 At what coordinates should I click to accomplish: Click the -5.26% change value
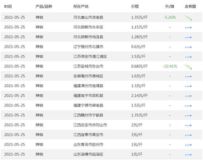point(170,17)
